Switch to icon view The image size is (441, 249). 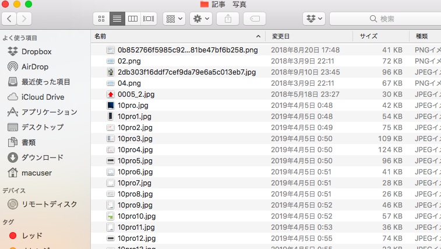[x=101, y=19]
